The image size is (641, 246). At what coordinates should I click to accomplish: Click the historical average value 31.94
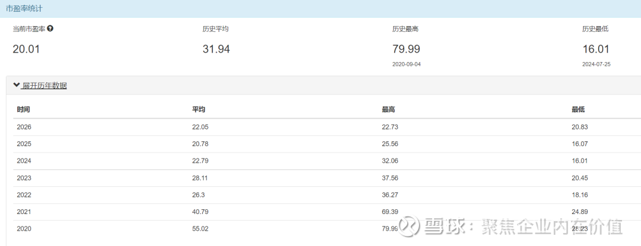[x=216, y=50]
